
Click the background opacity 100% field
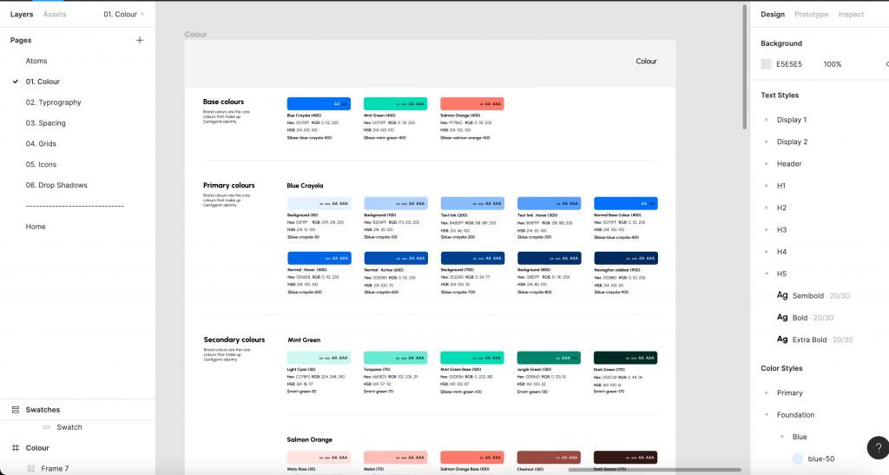[832, 64]
